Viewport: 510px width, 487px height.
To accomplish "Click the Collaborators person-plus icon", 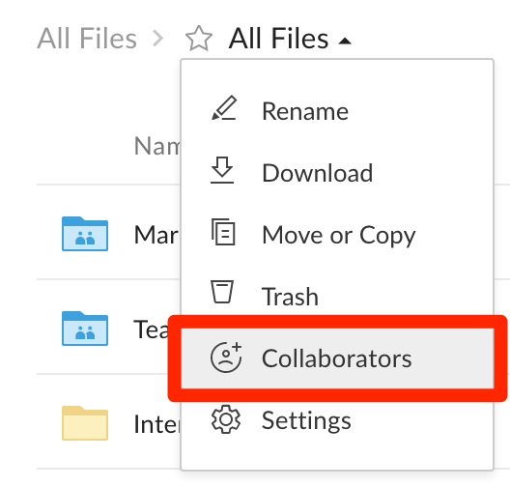I will 226,357.
